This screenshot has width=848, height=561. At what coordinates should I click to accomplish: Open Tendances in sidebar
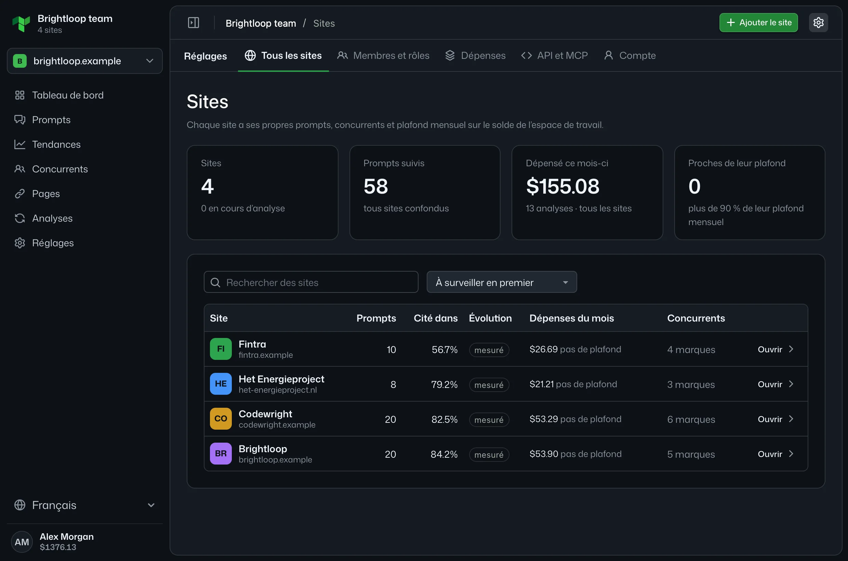click(85, 145)
